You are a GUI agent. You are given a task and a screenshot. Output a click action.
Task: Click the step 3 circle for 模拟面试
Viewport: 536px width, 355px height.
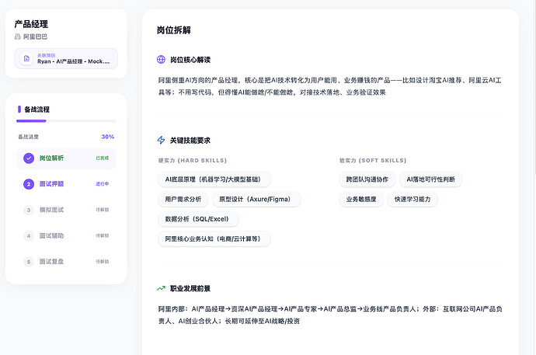pos(29,210)
